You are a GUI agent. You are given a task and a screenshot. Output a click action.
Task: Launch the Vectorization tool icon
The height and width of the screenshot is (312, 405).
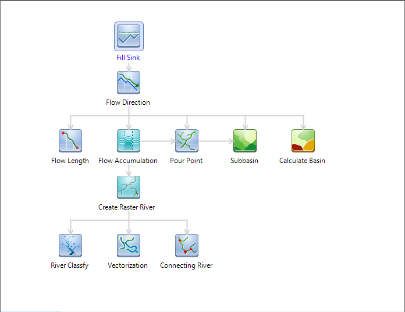pyautogui.click(x=129, y=246)
